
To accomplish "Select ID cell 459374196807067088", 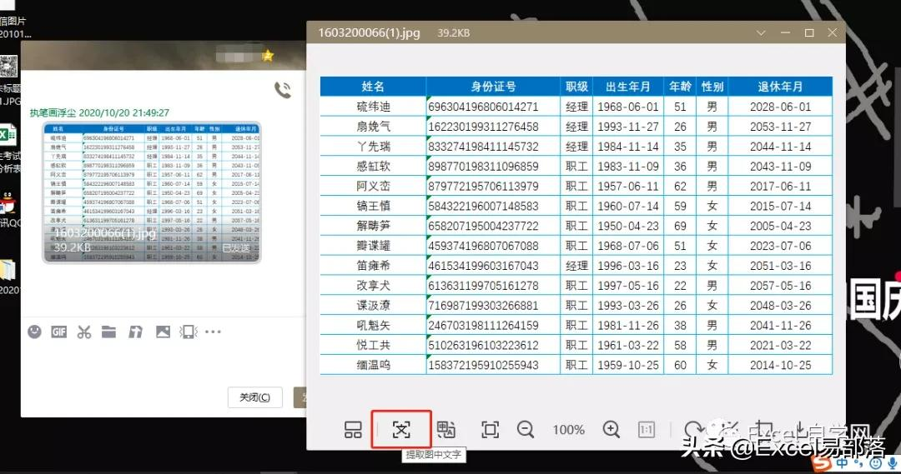I will [493, 246].
